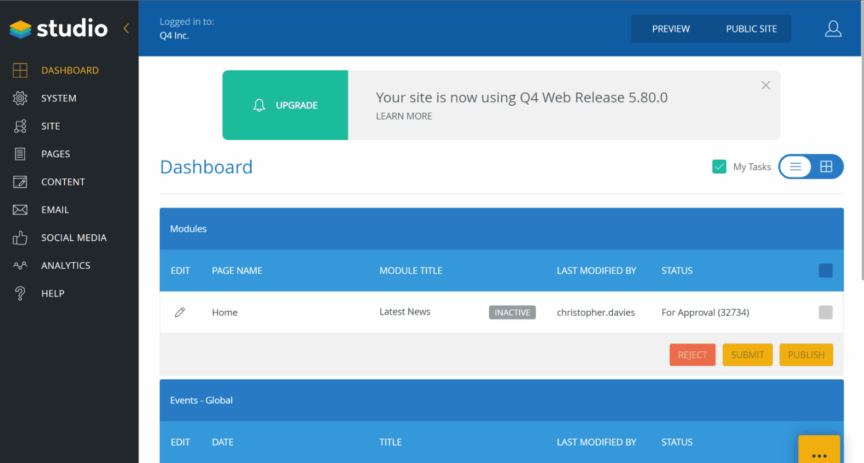Open the user profile icon

point(833,29)
